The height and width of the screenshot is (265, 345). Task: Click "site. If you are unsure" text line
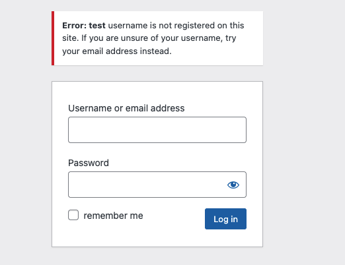(110, 38)
